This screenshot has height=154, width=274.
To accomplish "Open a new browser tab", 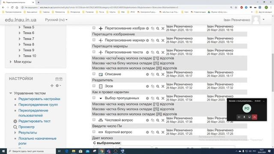I will click(39, 3).
